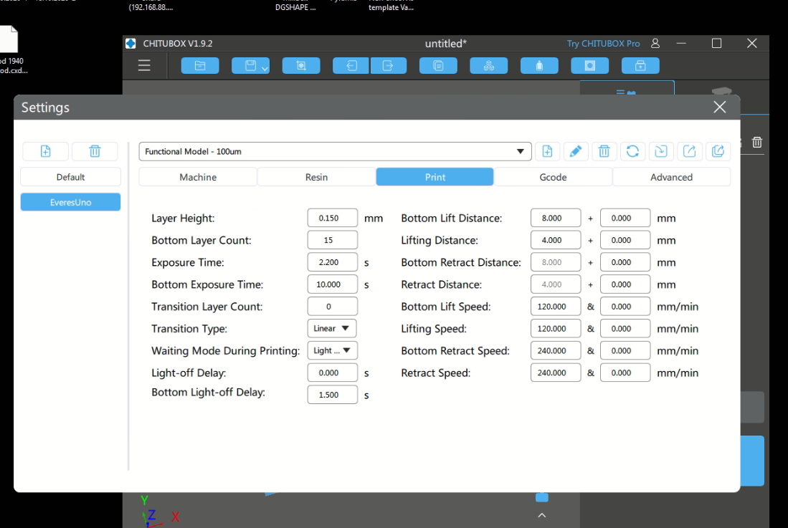Open the hamburger menu in CHITUBOX
This screenshot has height=528, width=788.
click(x=144, y=66)
